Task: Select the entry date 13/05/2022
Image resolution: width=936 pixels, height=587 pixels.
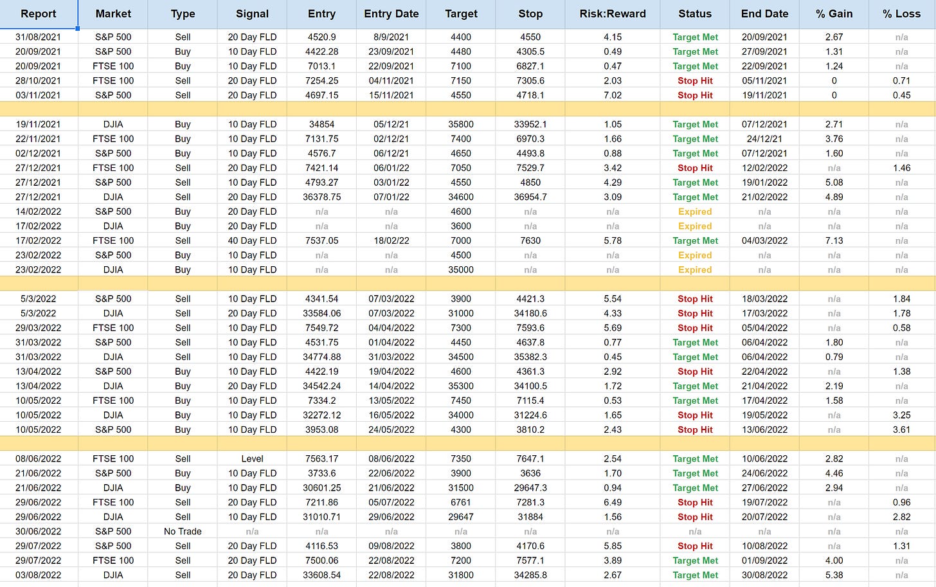Action: click(391, 401)
